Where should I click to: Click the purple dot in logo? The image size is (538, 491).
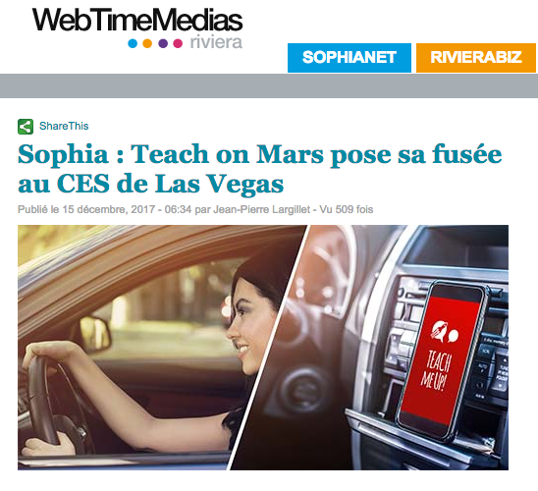163,43
